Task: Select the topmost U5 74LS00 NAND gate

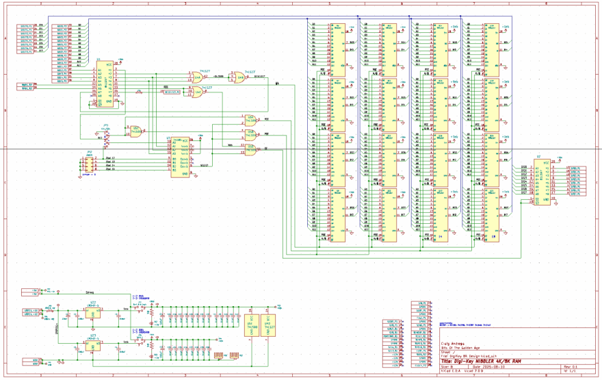Action: tap(251, 120)
